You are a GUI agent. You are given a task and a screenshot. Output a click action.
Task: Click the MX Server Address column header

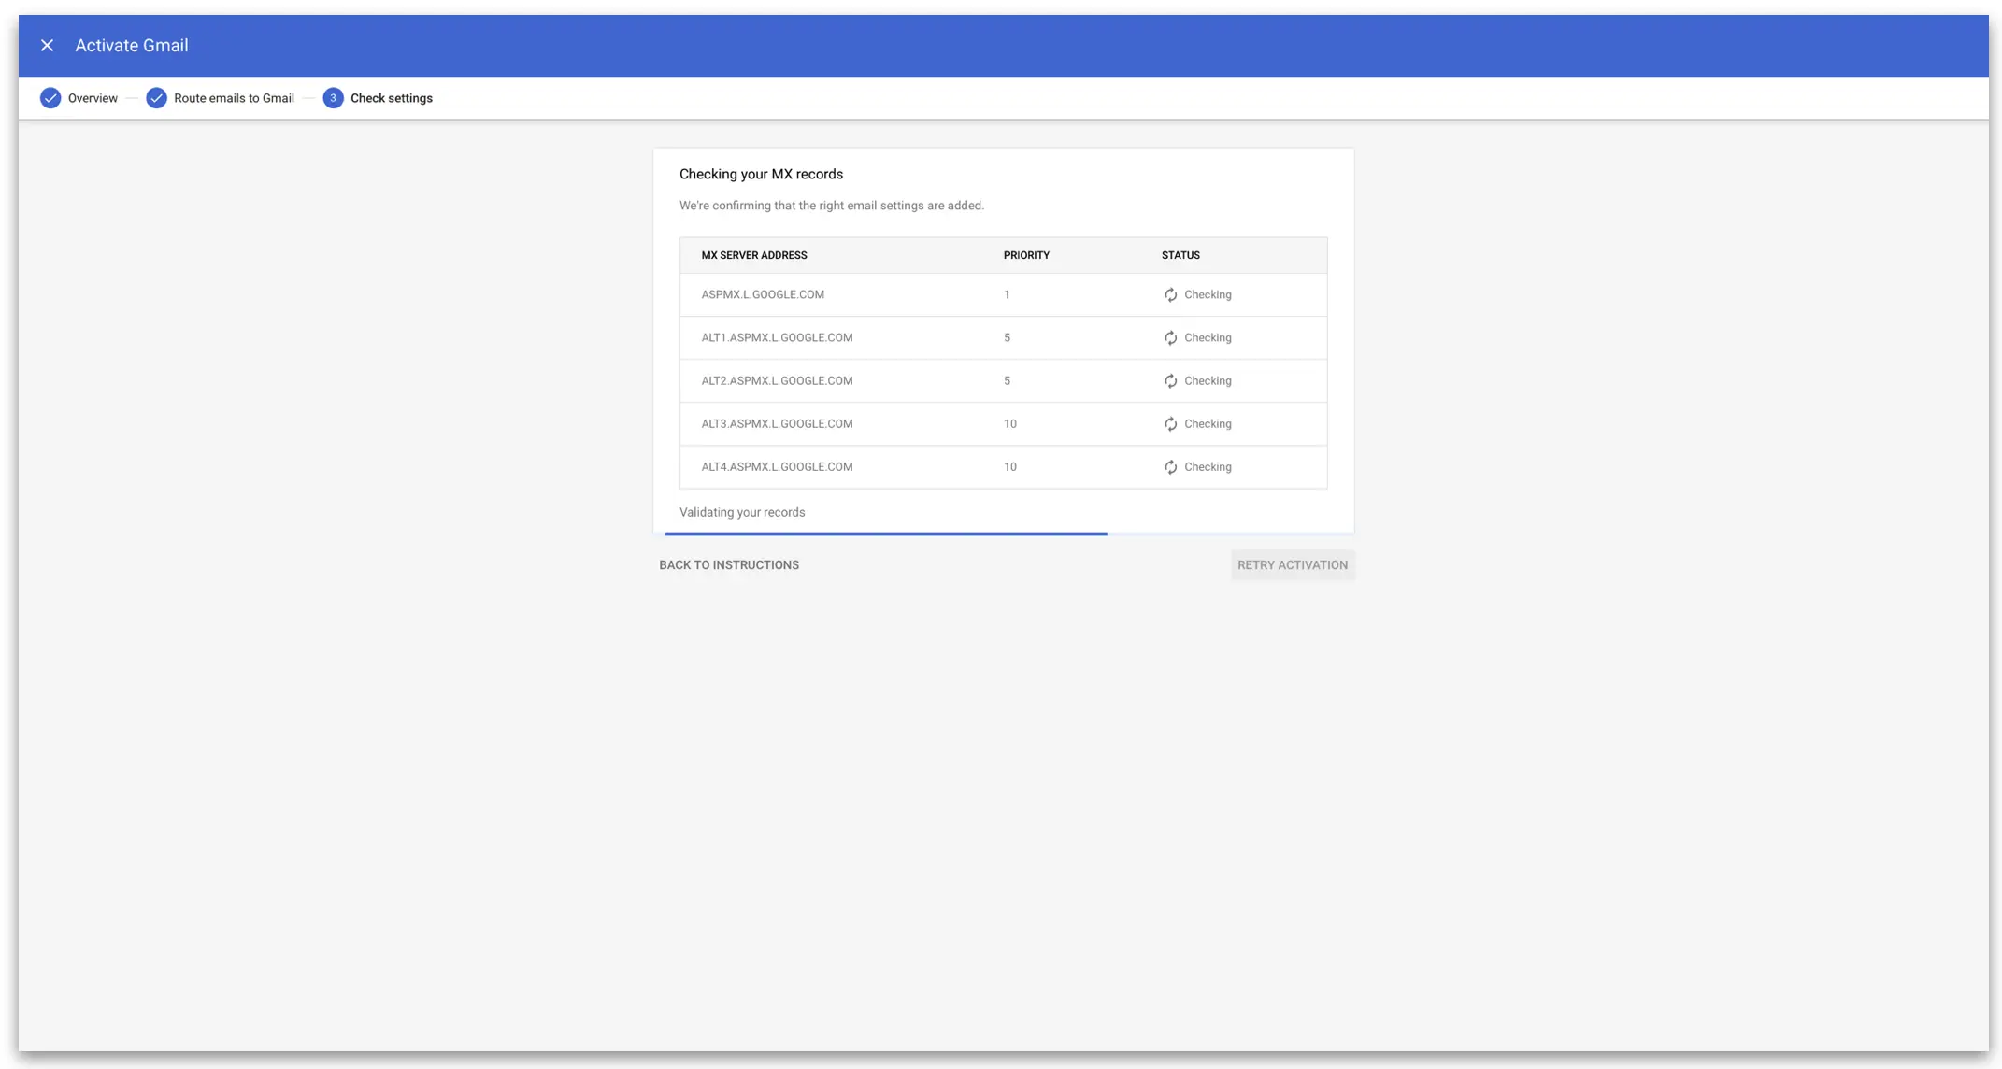click(754, 255)
